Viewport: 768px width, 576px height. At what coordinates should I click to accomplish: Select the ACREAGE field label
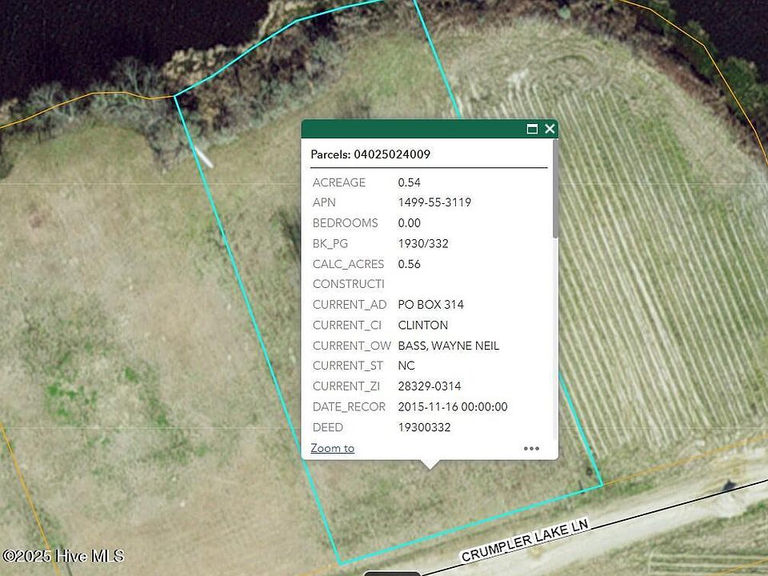tap(338, 182)
